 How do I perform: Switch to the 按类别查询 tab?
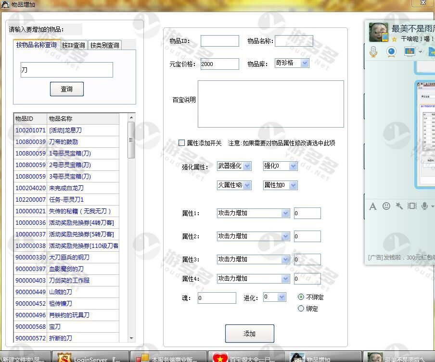pyautogui.click(x=104, y=45)
